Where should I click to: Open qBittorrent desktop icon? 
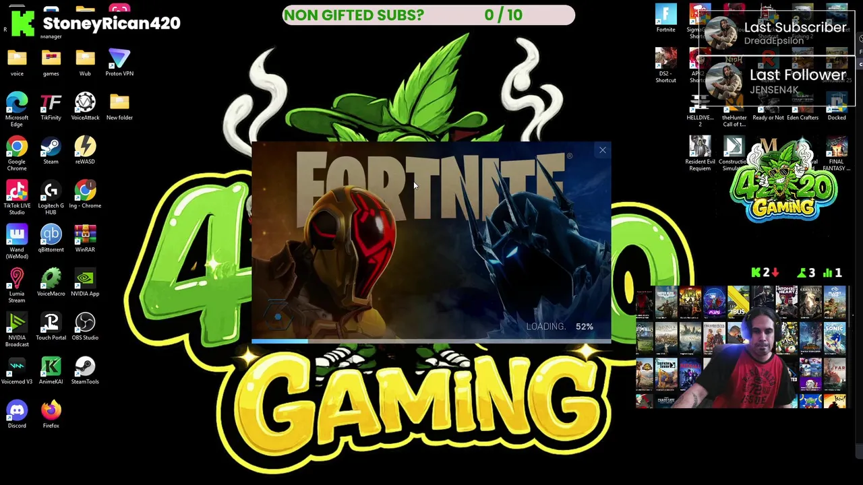tap(51, 238)
